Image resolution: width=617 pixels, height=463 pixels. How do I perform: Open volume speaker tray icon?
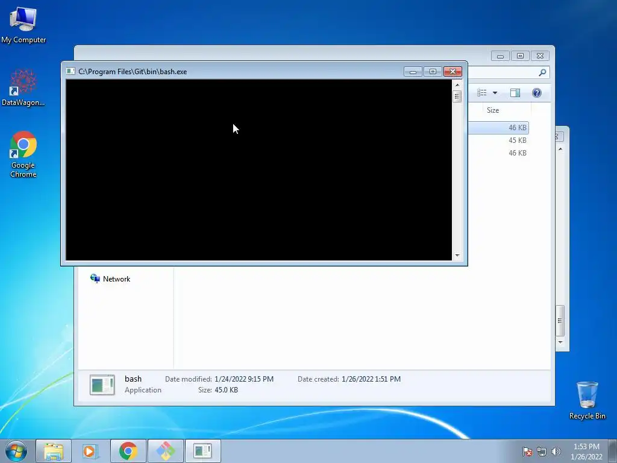click(556, 452)
